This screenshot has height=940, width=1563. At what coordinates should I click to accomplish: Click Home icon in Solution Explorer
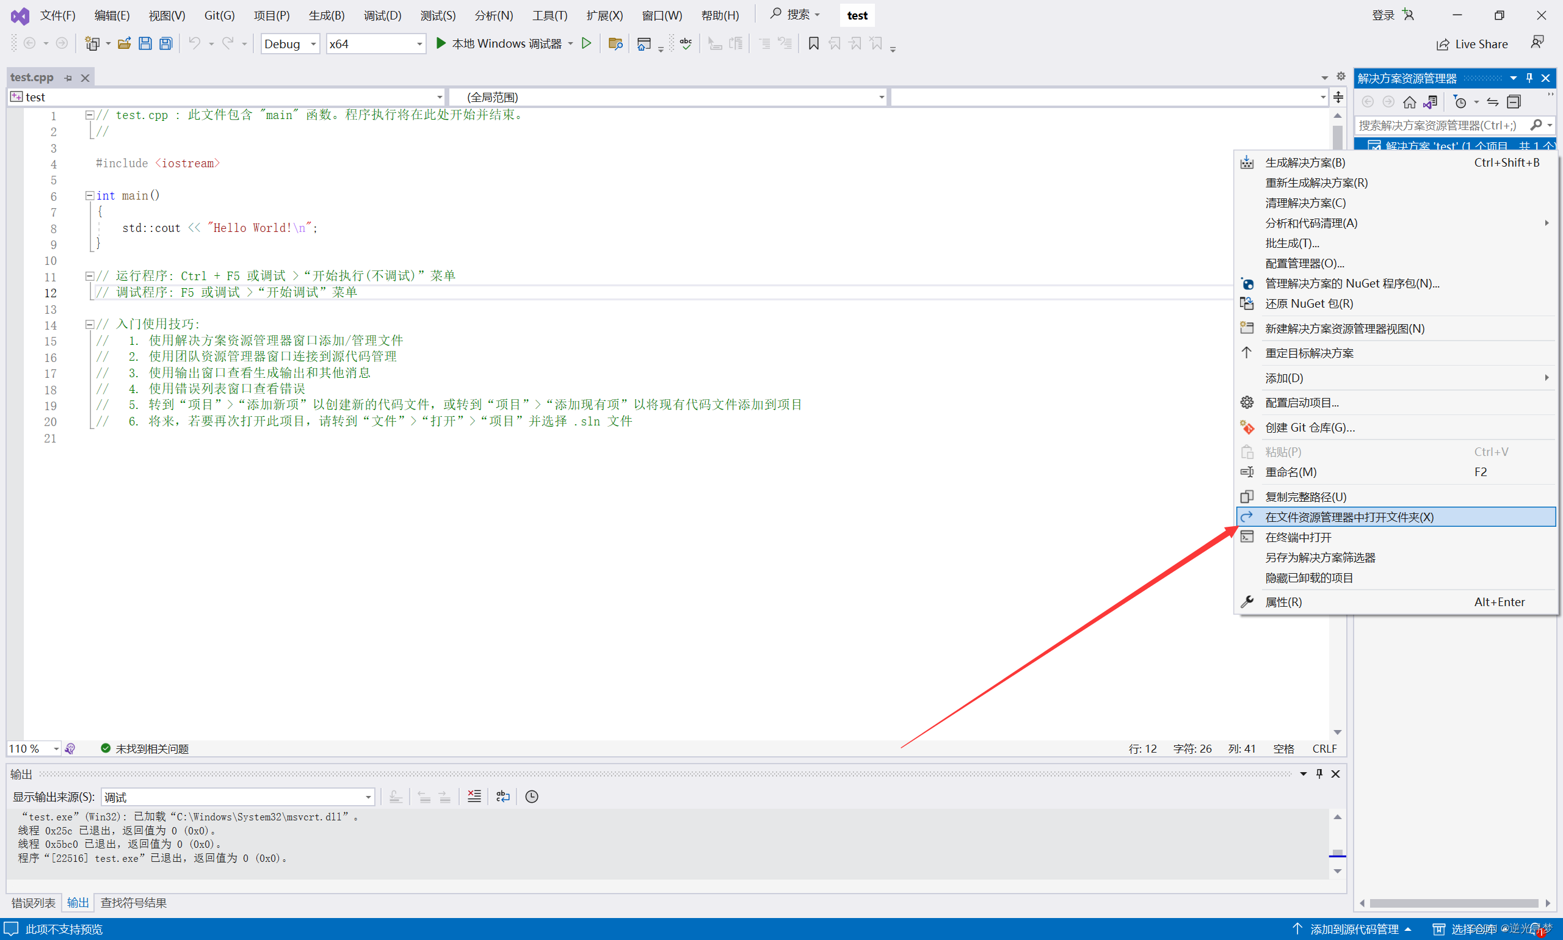1409,102
